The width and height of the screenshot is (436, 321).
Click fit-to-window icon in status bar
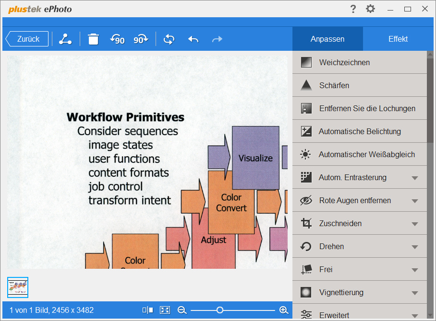point(165,310)
